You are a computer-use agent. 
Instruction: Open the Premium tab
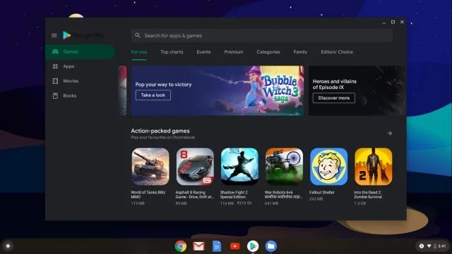234,52
